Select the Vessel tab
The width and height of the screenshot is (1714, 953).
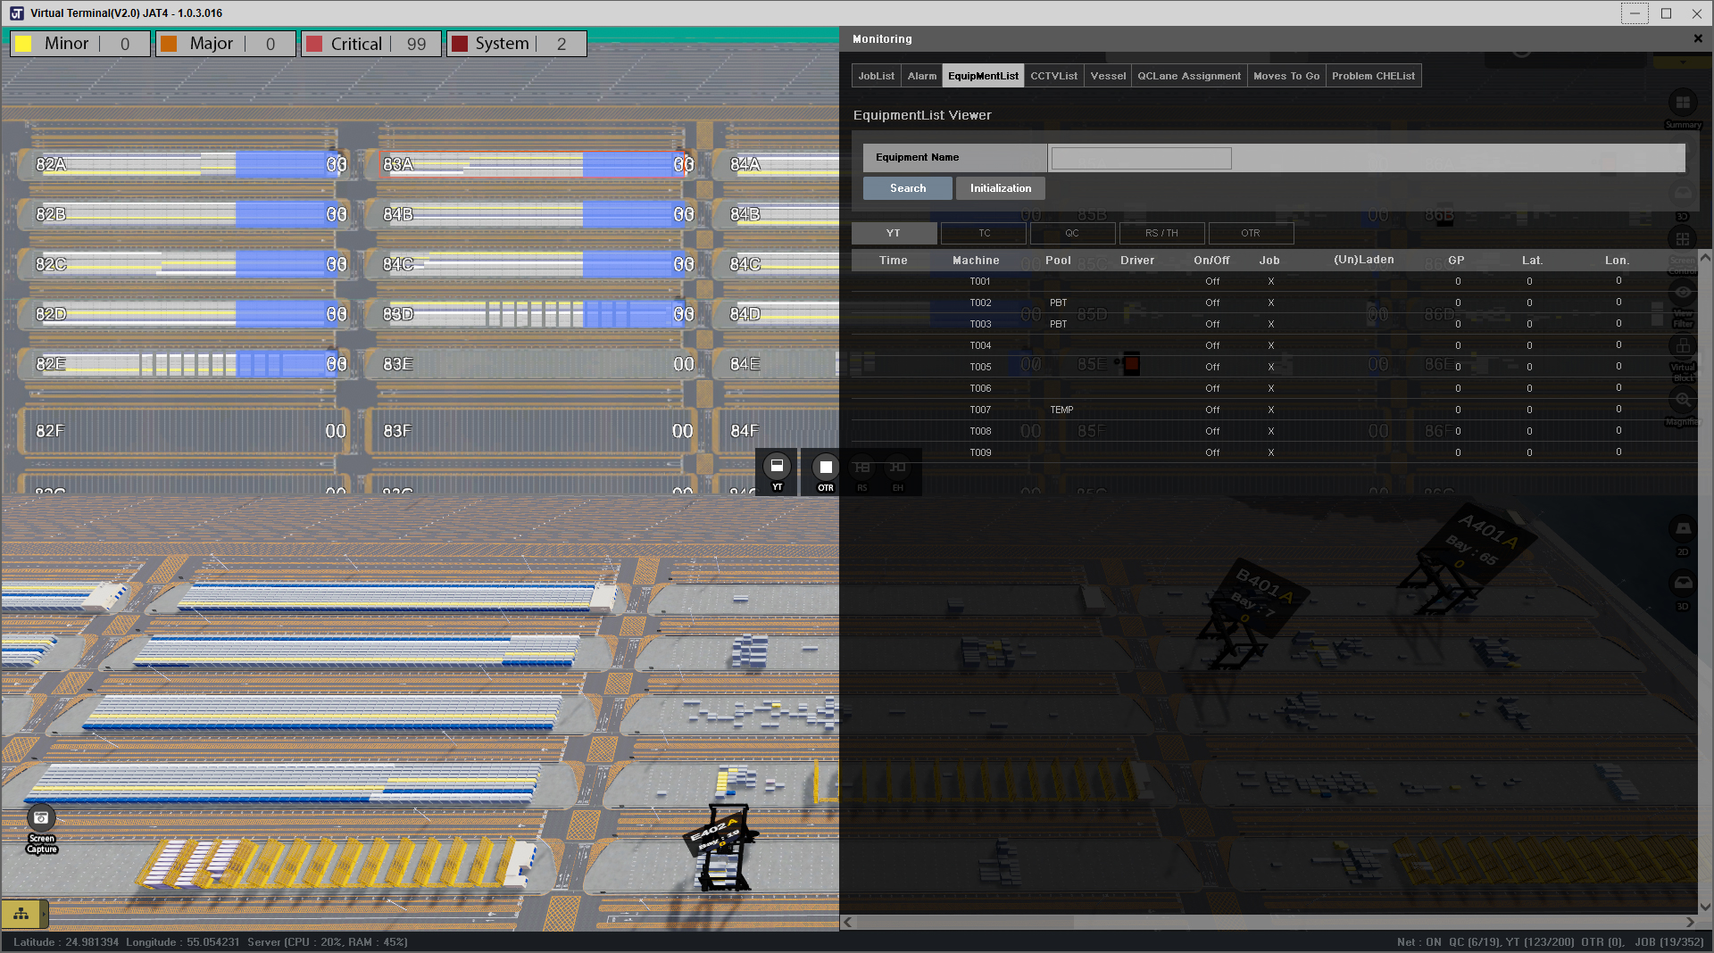pos(1108,76)
